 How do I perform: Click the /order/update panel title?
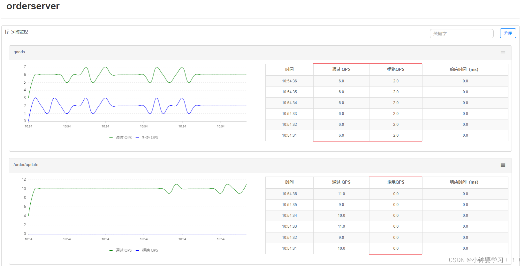(26, 165)
